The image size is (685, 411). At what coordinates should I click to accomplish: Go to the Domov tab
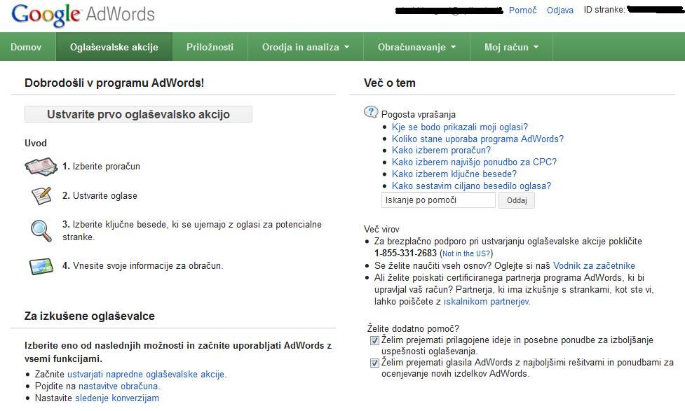pos(26,48)
